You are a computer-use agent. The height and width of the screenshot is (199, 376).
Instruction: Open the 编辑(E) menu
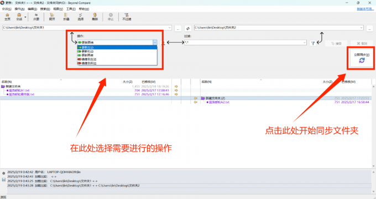pos(32,9)
